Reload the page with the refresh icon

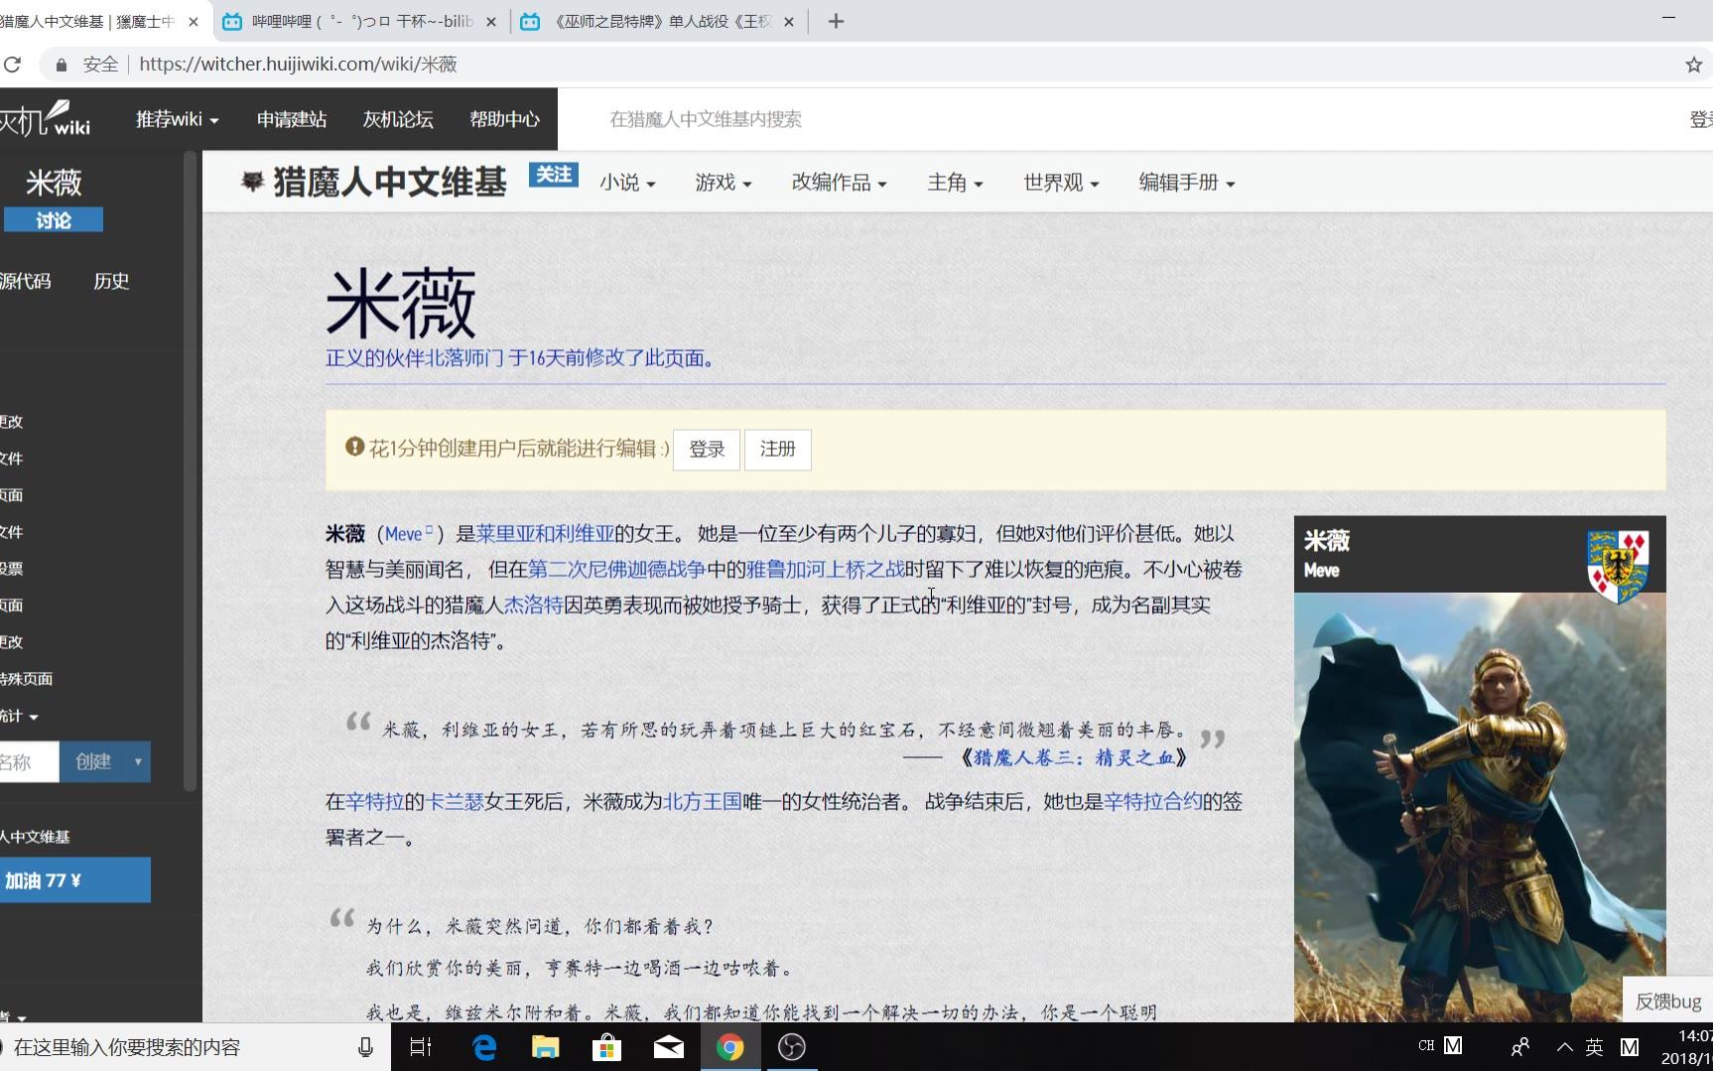pyautogui.click(x=12, y=65)
